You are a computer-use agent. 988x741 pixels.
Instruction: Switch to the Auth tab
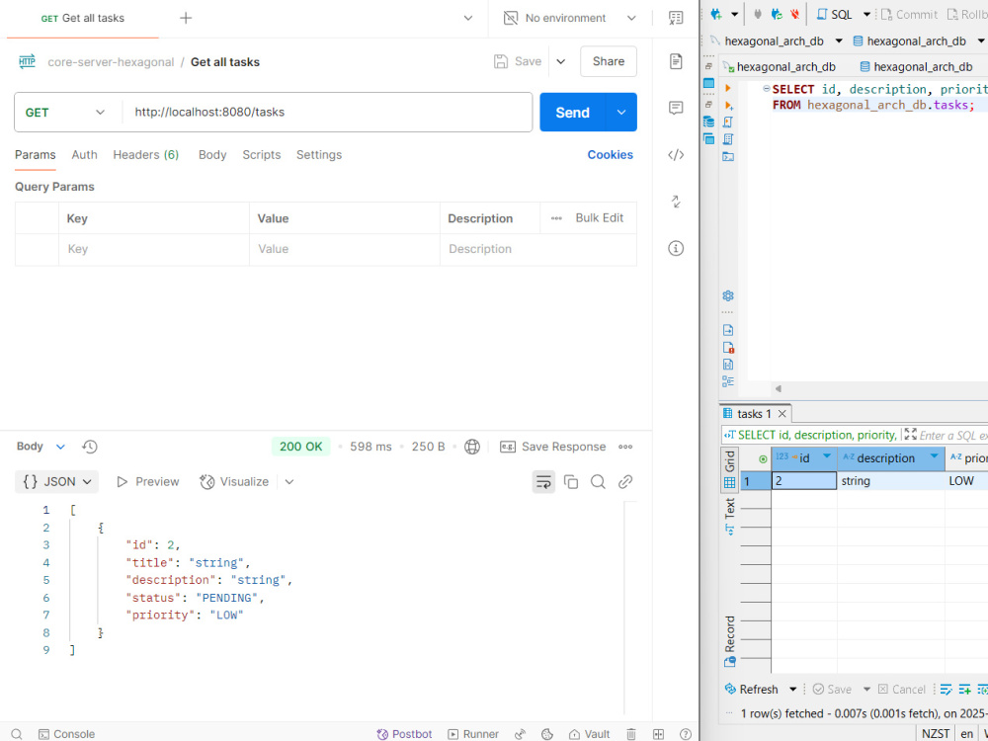click(x=84, y=155)
